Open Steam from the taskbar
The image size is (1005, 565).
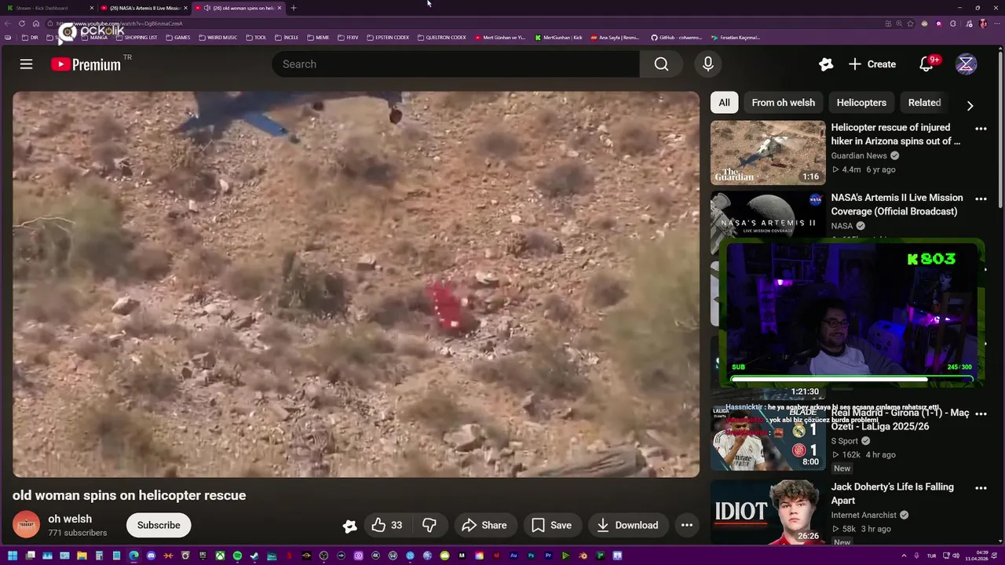point(254,556)
